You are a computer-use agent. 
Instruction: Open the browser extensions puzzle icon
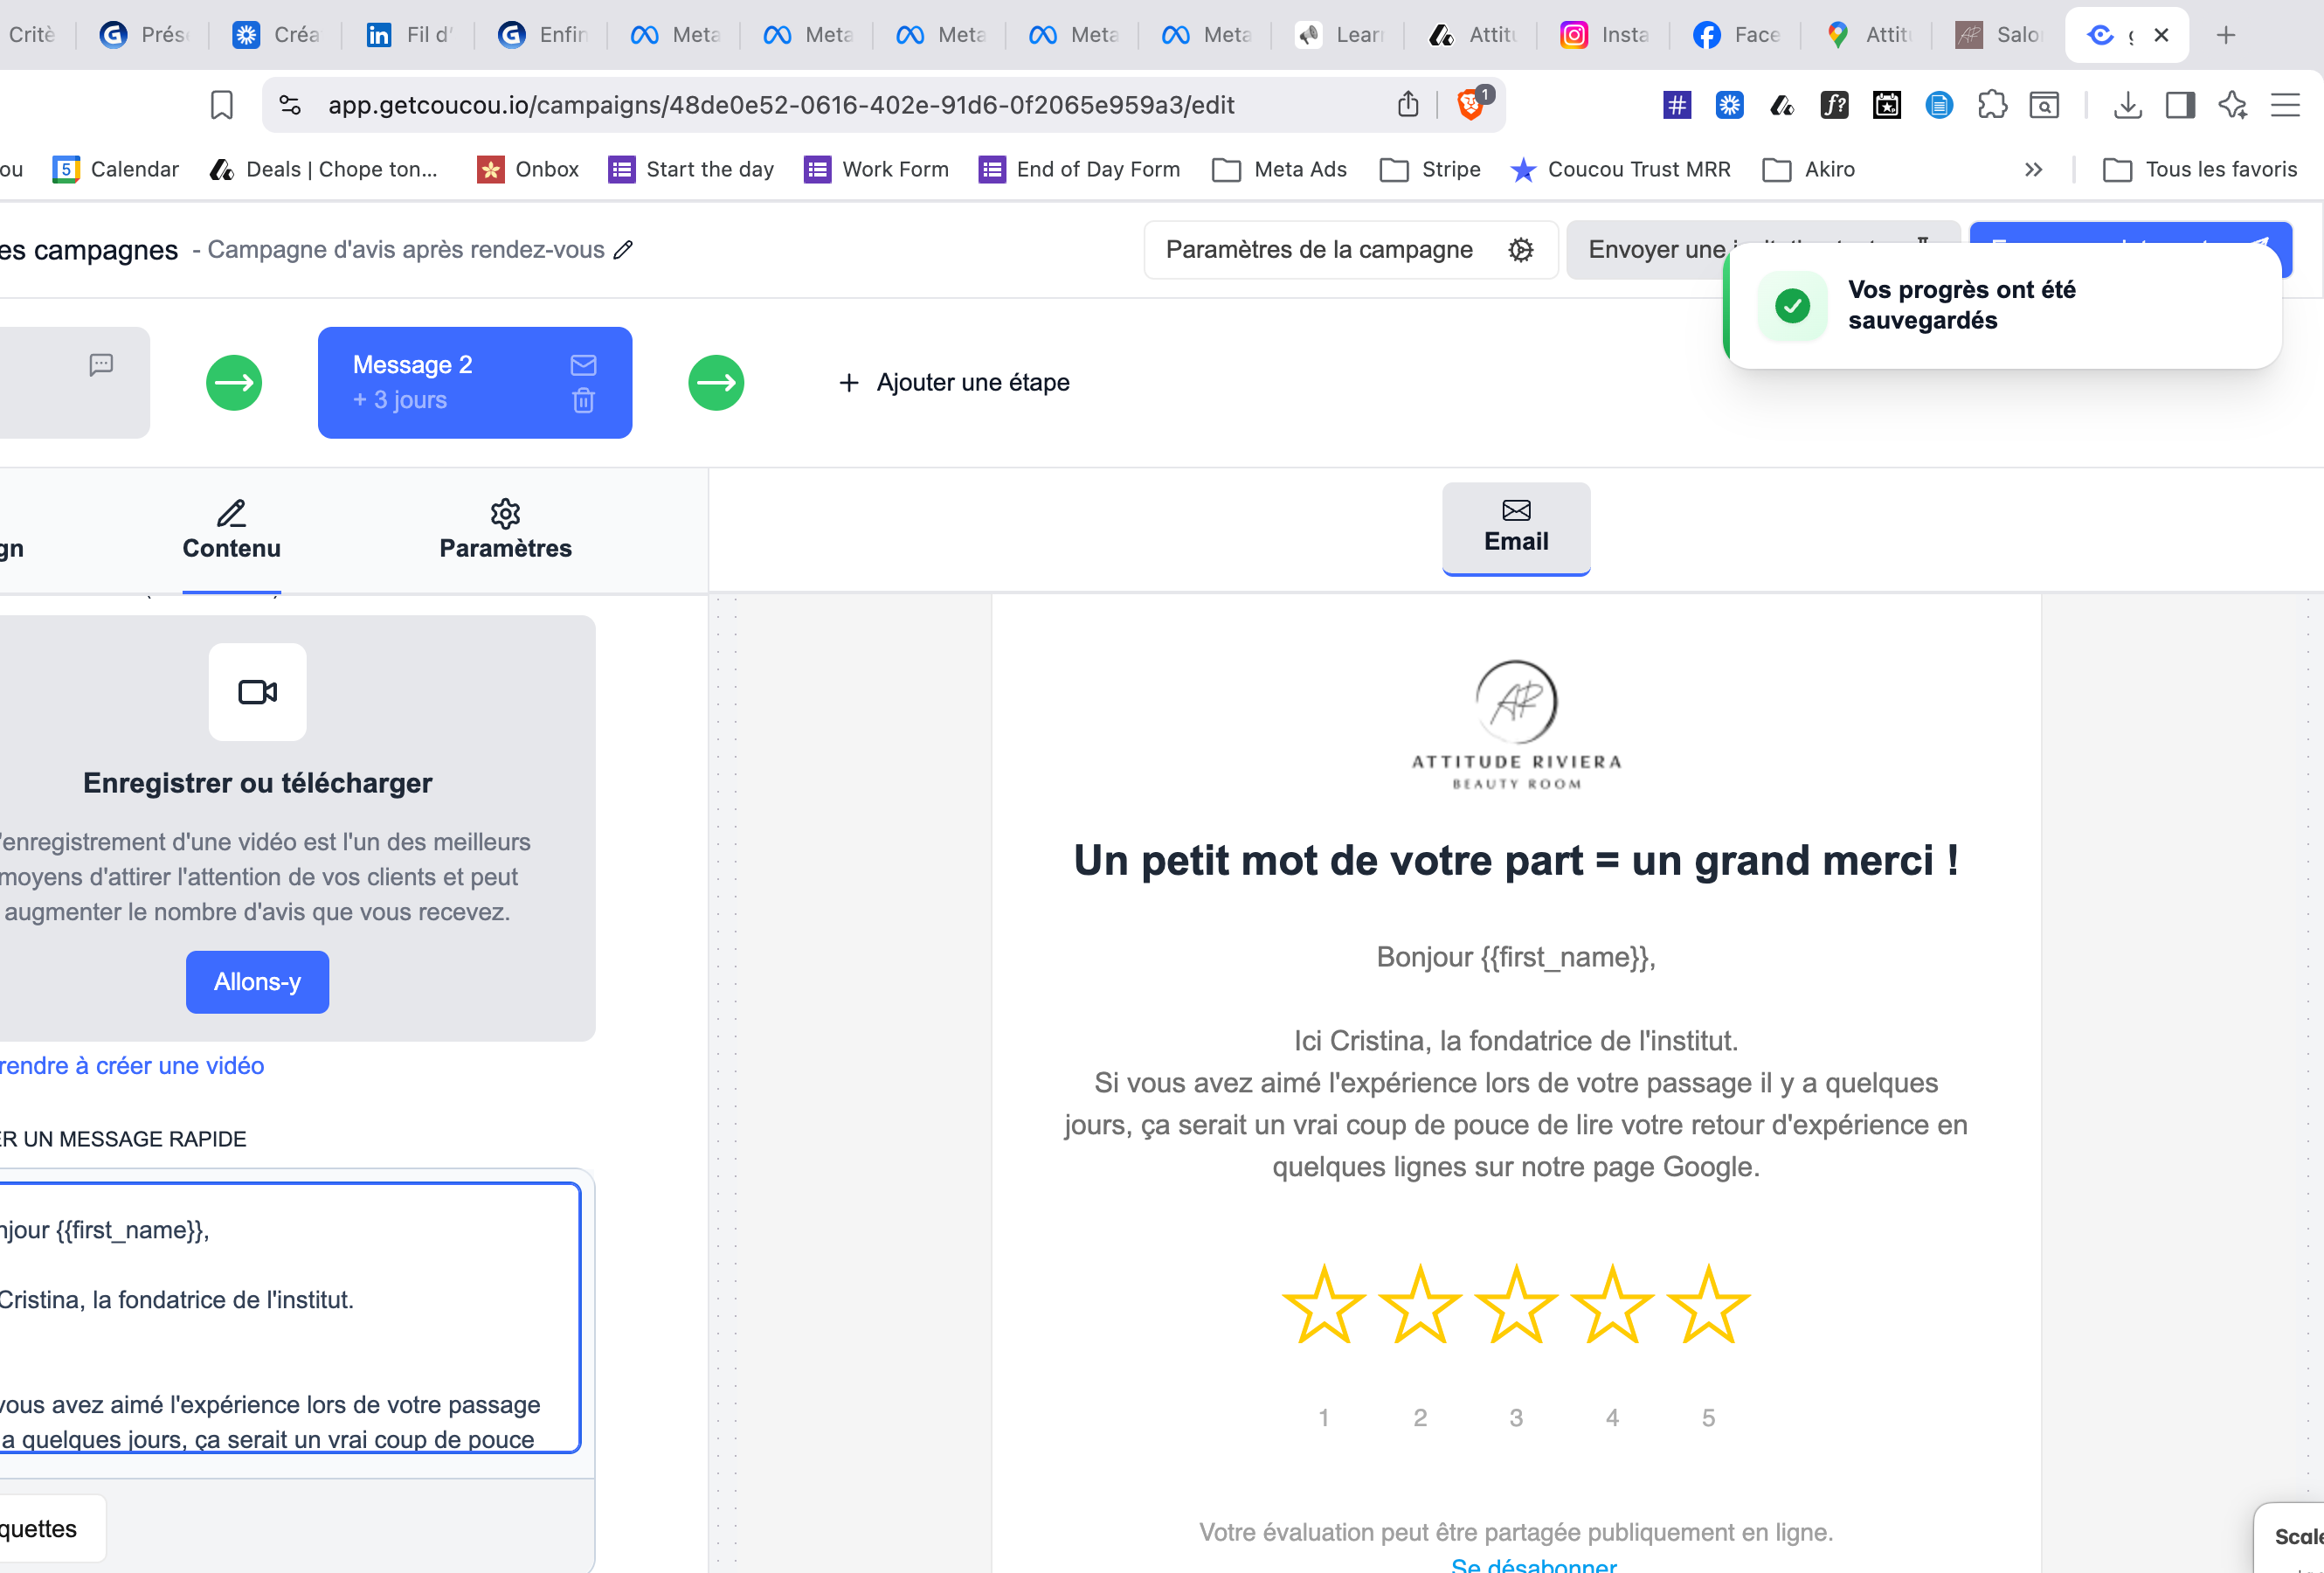[x=1992, y=105]
